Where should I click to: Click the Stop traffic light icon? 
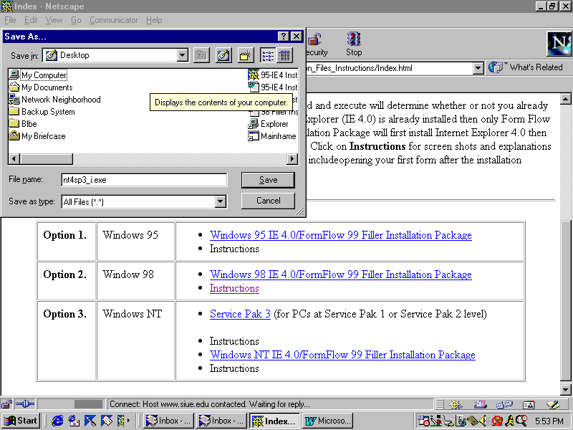pos(354,39)
